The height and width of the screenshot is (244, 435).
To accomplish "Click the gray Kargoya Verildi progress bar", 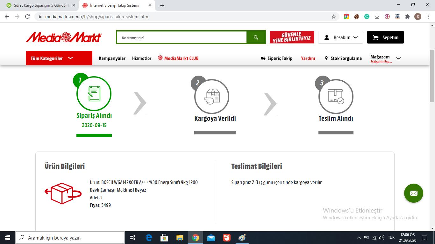I will pyautogui.click(x=215, y=132).
